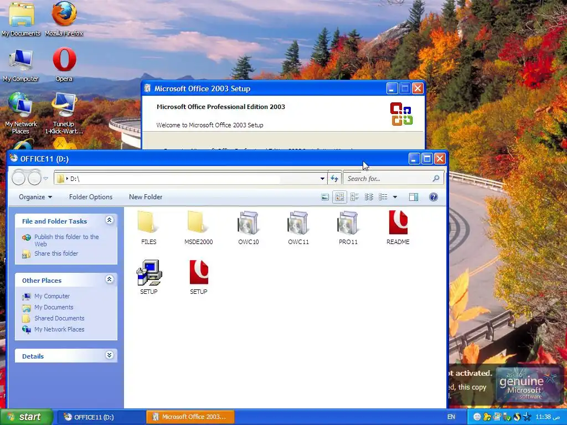Image resolution: width=567 pixels, height=425 pixels.
Task: Open My Network Places in Other Places
Action: coord(59,329)
